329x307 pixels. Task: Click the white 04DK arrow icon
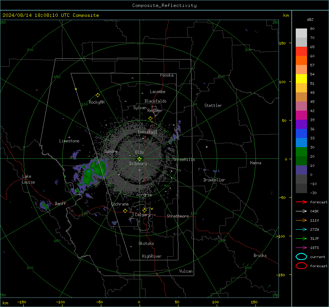click(301, 211)
